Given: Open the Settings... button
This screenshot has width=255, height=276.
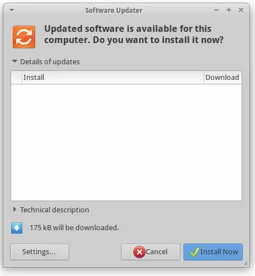Looking at the screenshot, I should [x=40, y=252].
